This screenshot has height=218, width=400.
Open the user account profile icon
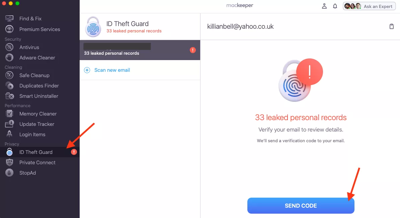click(324, 6)
